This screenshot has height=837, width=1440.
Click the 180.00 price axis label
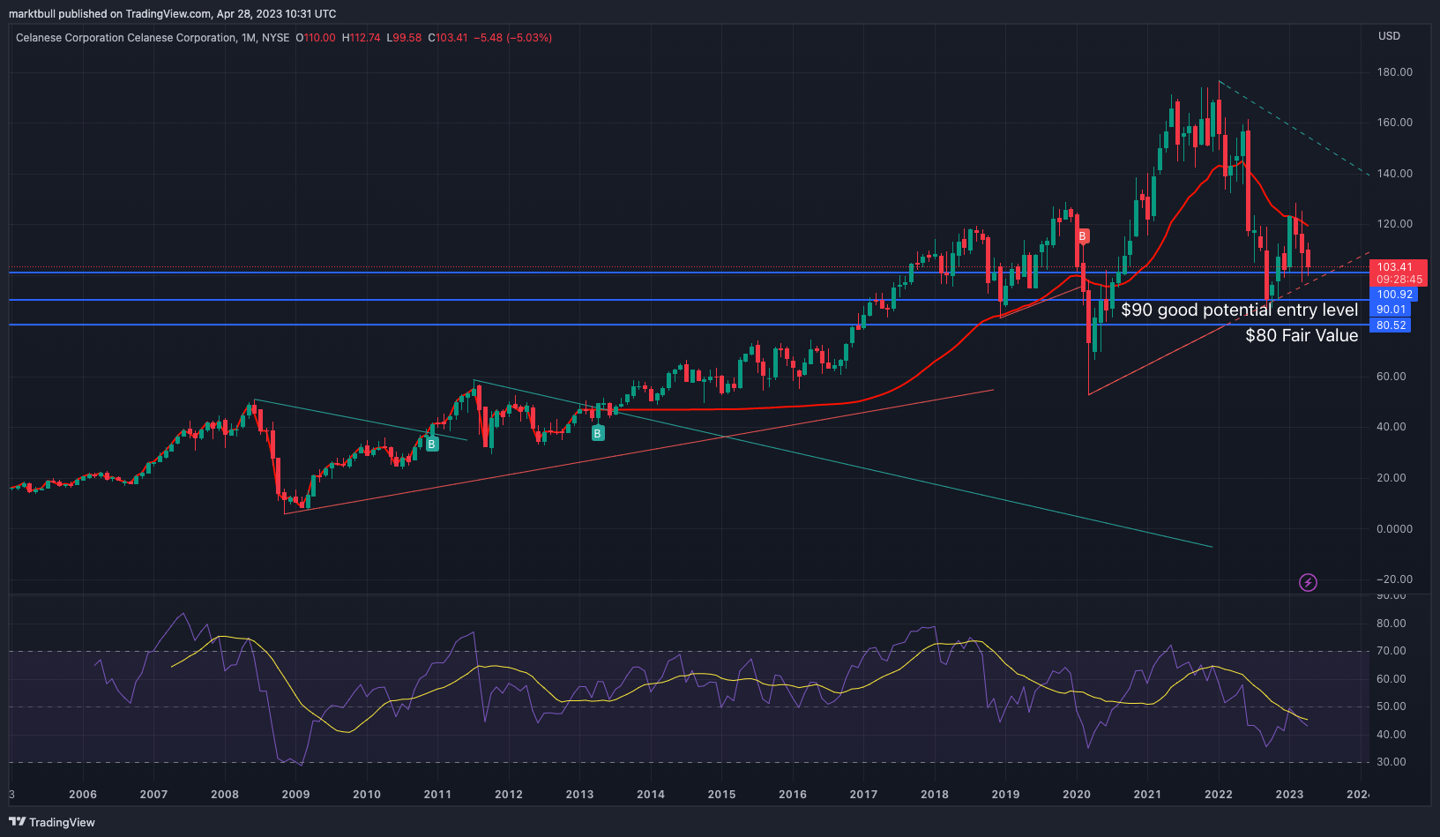click(1395, 72)
